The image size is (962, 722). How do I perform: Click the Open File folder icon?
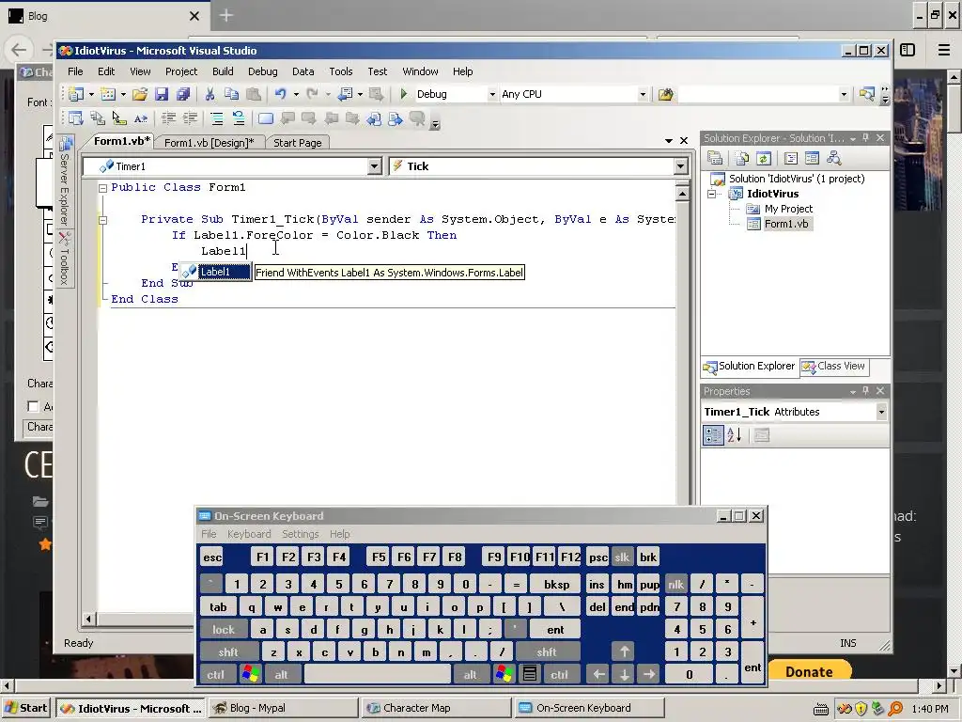[140, 94]
